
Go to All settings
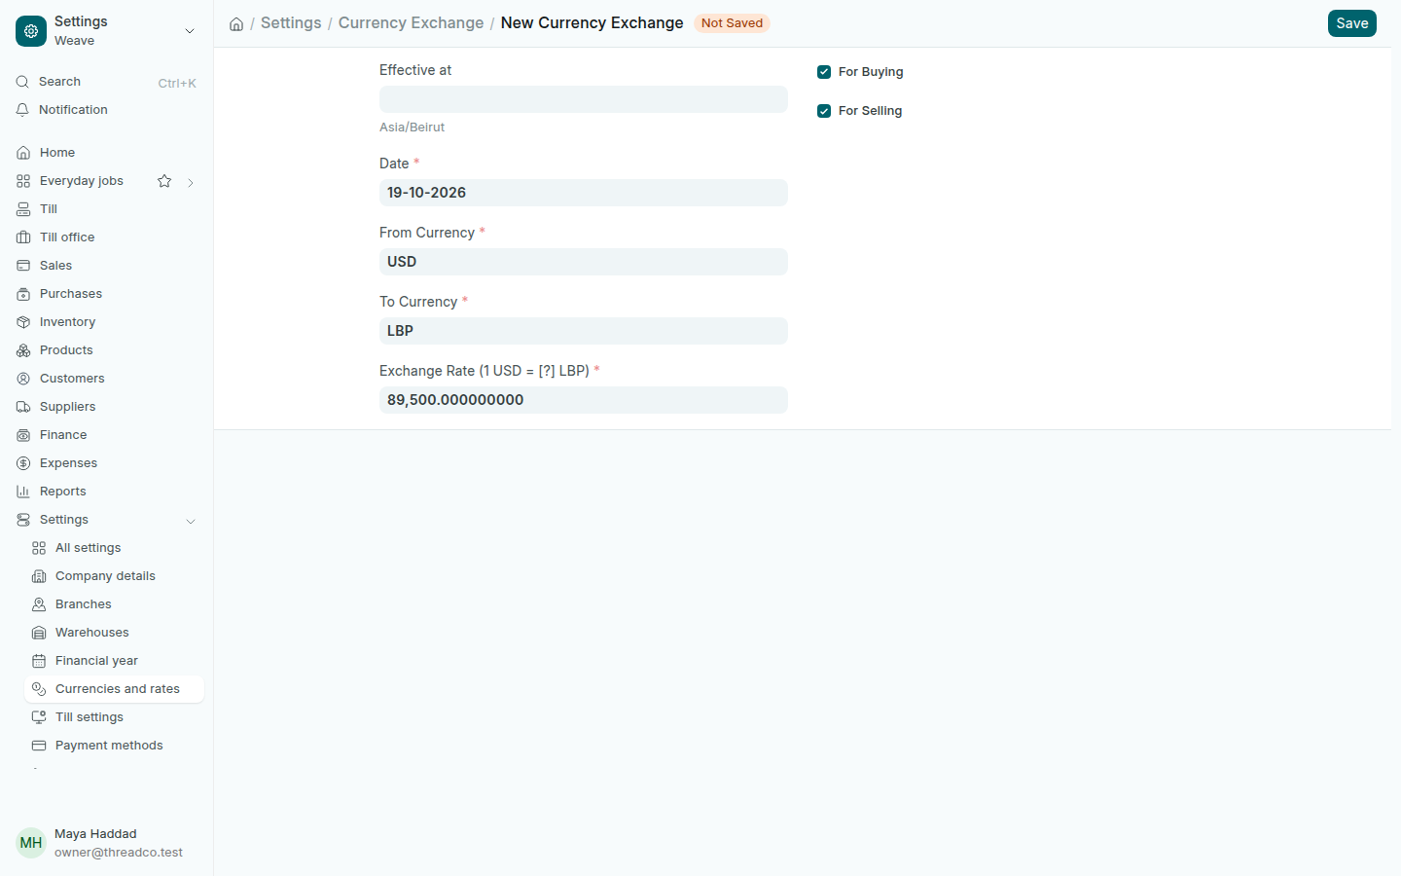[114, 548]
